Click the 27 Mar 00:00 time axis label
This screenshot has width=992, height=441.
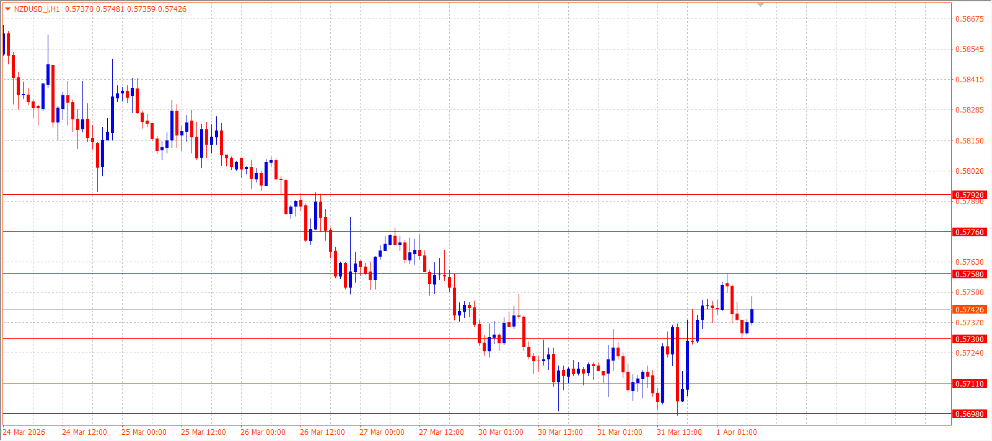[x=382, y=432]
